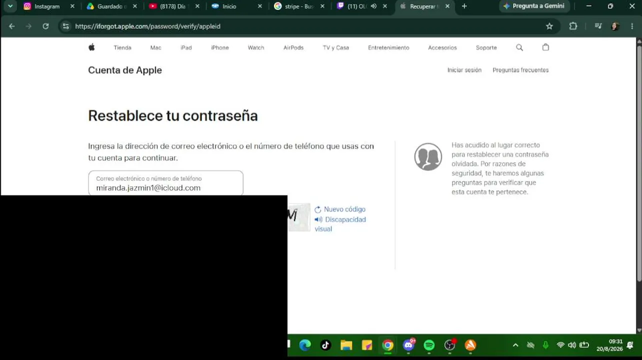Open the AirPods menu item

293,47
